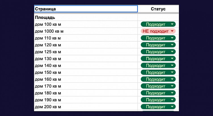
Task: Select the cell дом 110 кв м
Action: [86, 38]
